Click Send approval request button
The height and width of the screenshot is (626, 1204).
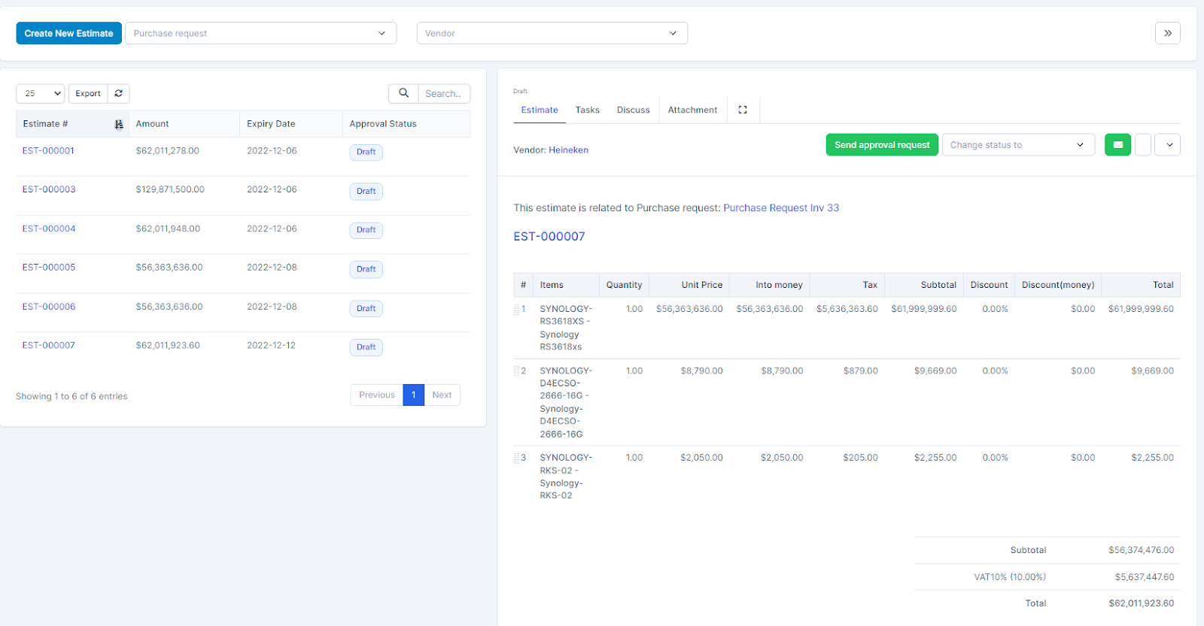pyautogui.click(x=882, y=145)
